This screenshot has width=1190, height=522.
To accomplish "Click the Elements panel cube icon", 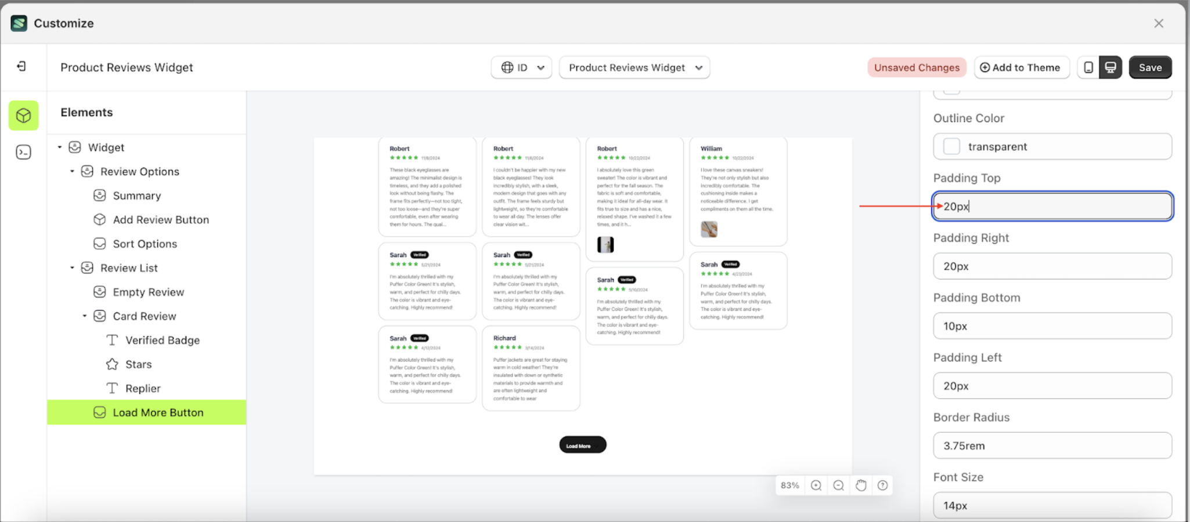I will pos(23,115).
